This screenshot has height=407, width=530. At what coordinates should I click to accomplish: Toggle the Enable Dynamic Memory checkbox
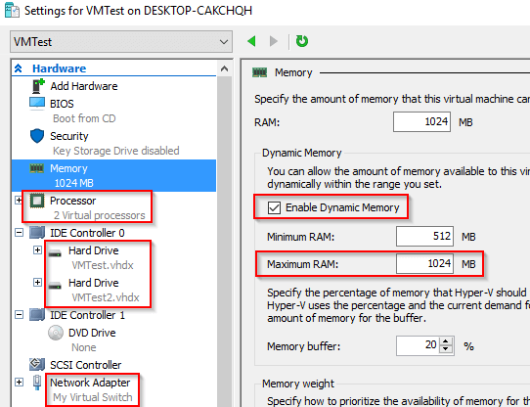274,207
